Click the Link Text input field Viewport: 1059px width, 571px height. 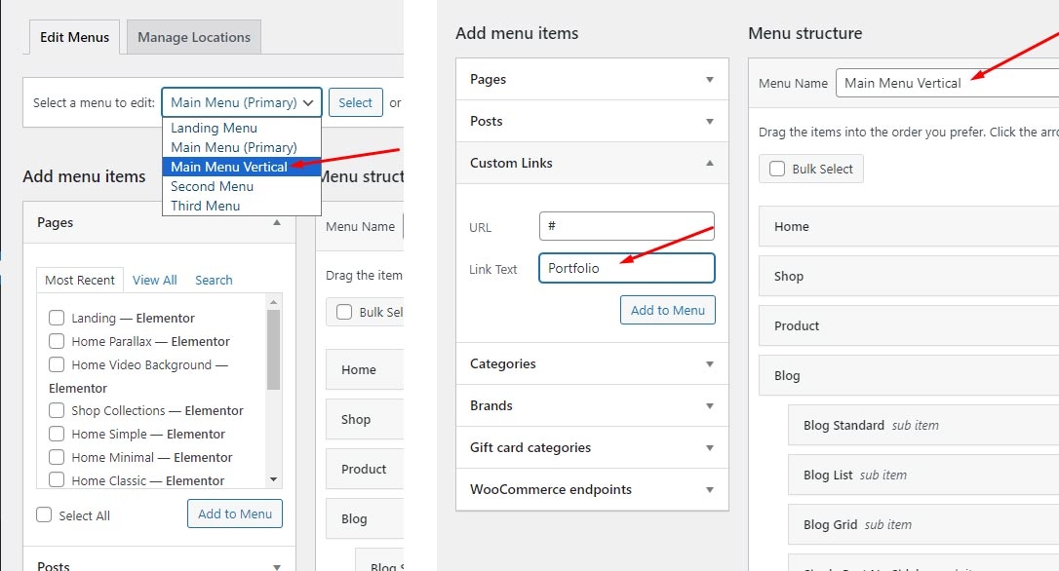click(626, 268)
